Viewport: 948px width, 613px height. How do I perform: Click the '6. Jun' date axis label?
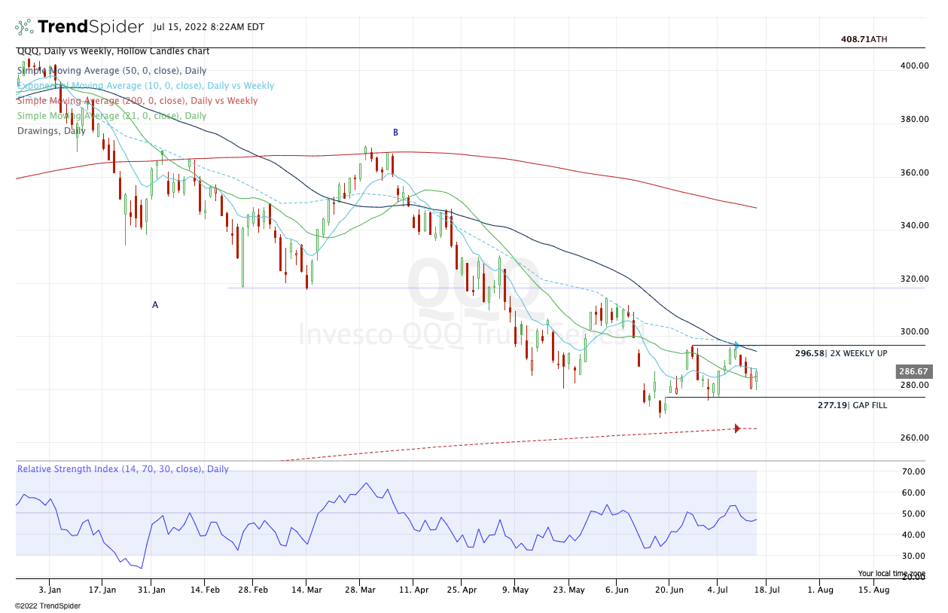617,590
